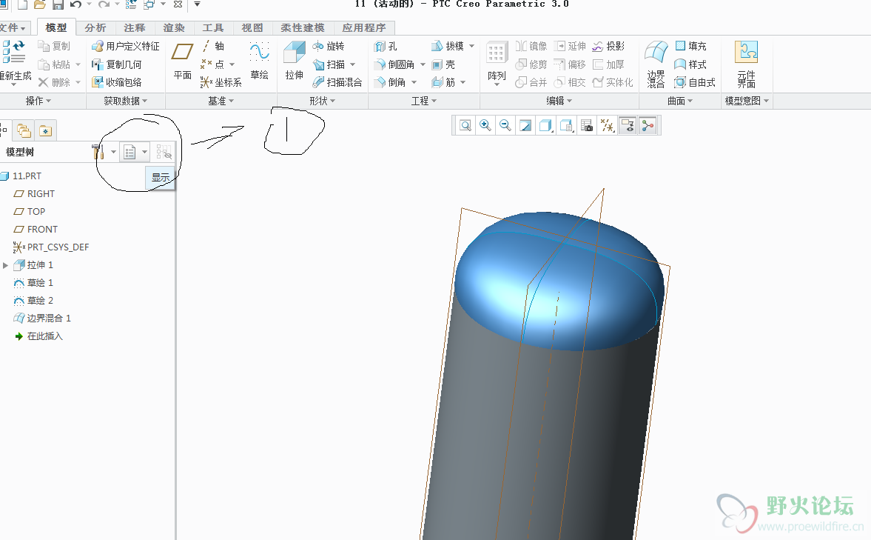Image resolution: width=871 pixels, height=540 pixels.
Task: Select the 样式 style tool
Action: coord(690,64)
